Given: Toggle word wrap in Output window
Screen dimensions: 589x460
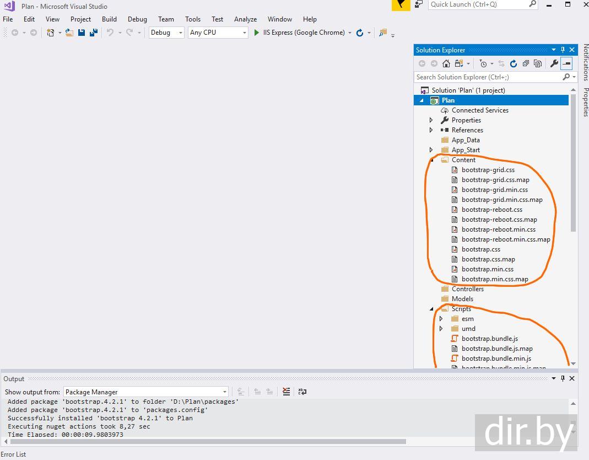Looking at the screenshot, I should tap(302, 392).
